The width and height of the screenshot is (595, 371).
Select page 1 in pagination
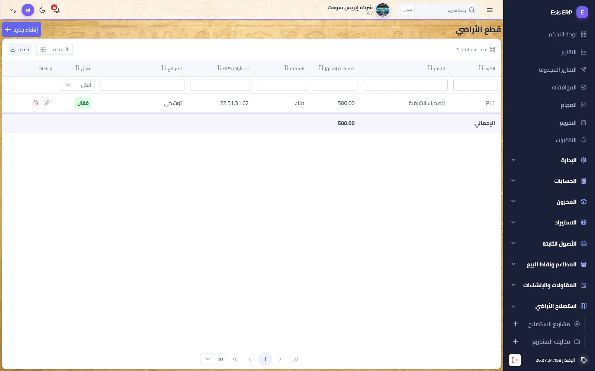tap(265, 359)
